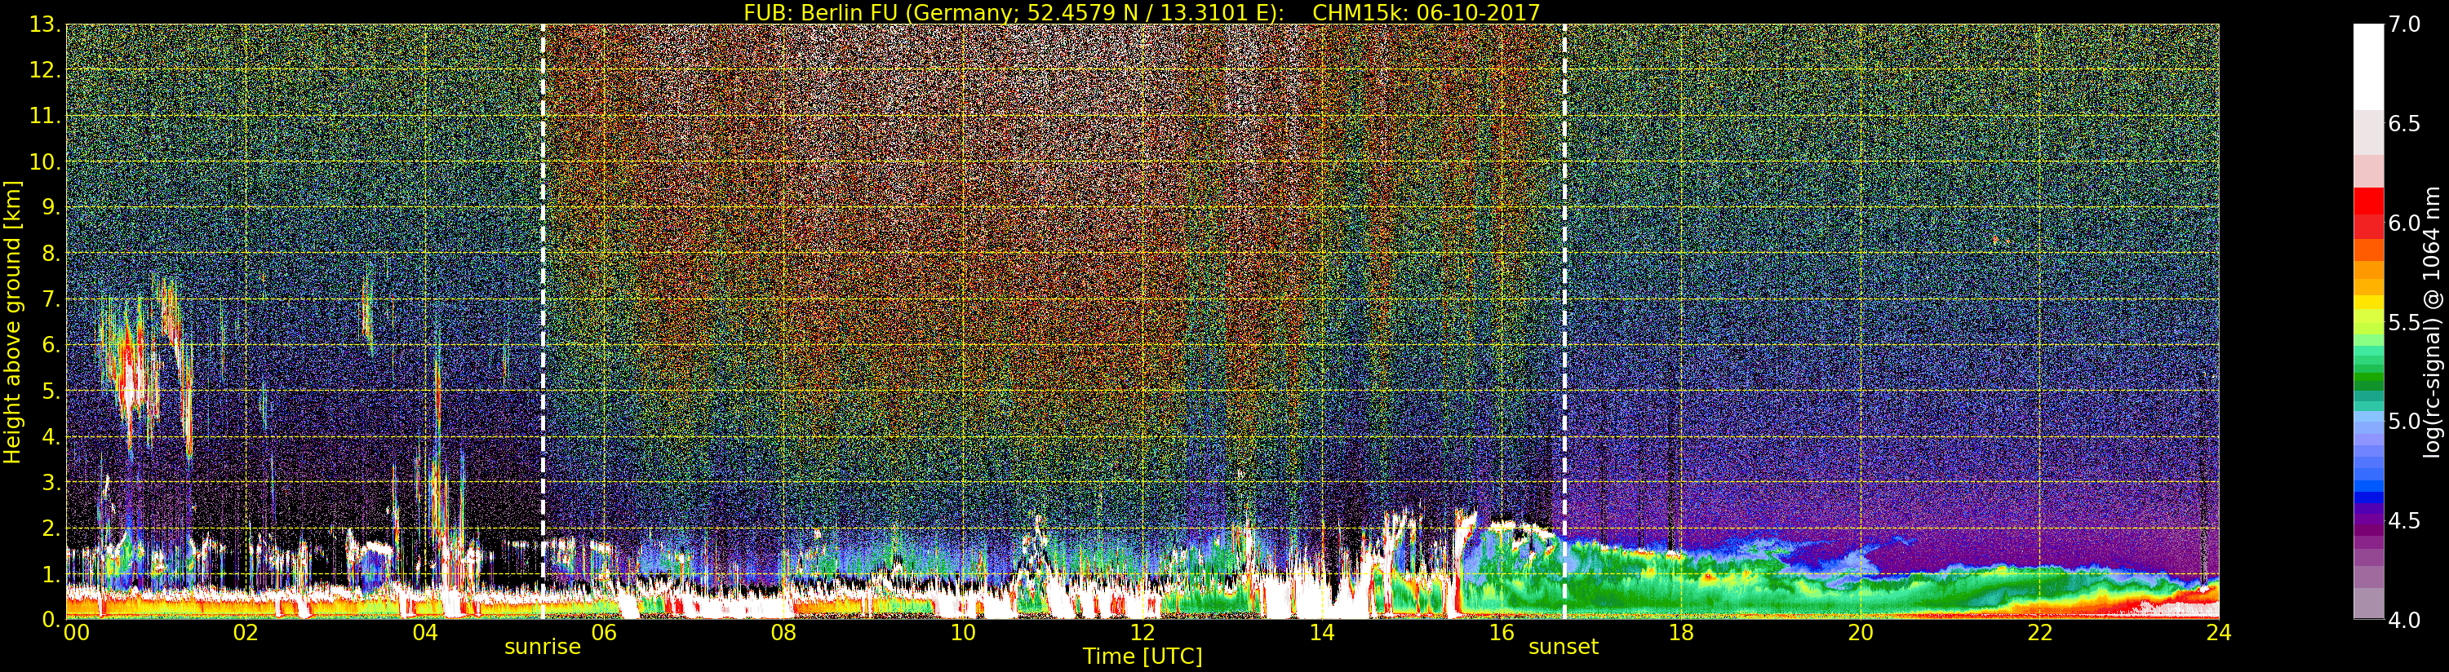Click the height axis tick label "9."
Image resolution: width=2449 pixels, height=672 pixels.
51,207
